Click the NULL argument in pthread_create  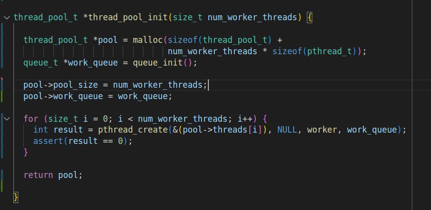click(287, 130)
